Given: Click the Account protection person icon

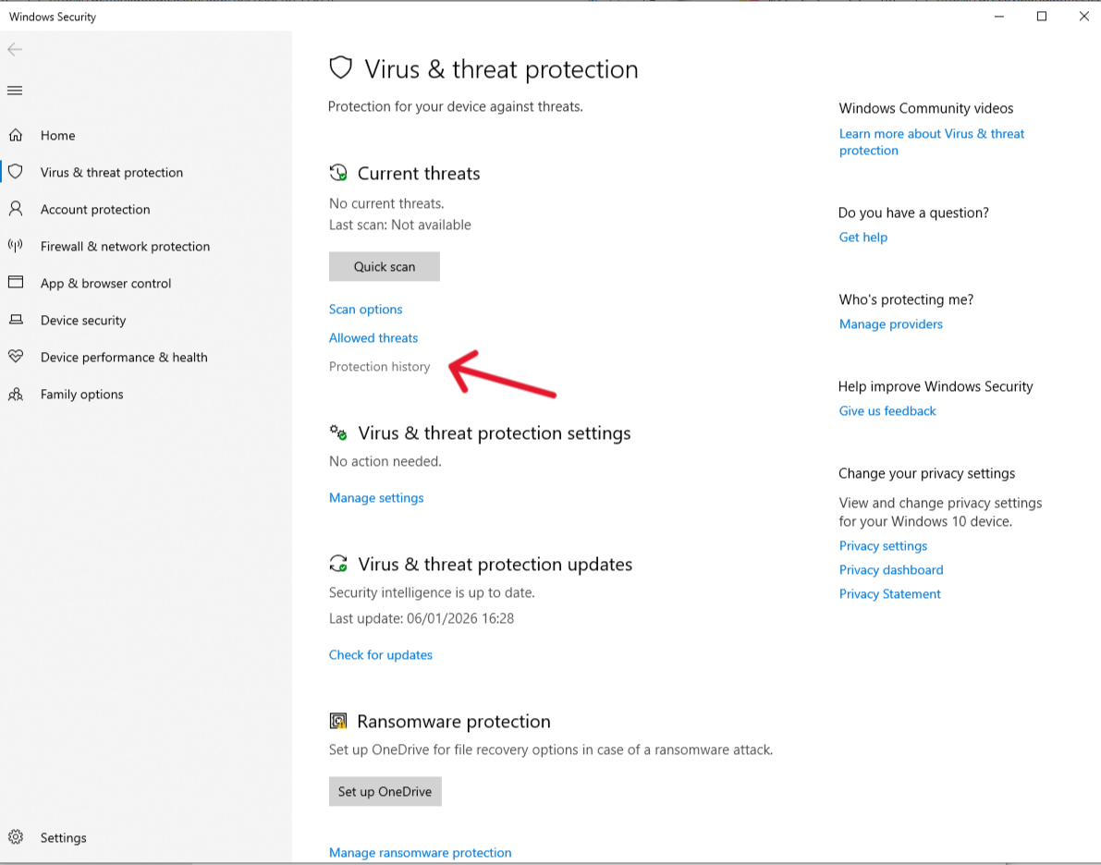Looking at the screenshot, I should pyautogui.click(x=17, y=209).
